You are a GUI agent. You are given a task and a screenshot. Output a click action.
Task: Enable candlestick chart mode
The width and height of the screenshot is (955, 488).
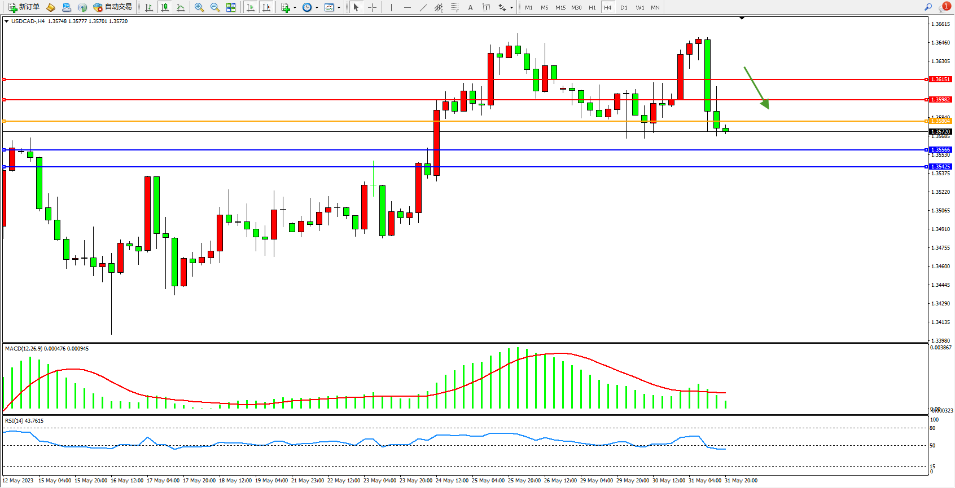point(165,7)
